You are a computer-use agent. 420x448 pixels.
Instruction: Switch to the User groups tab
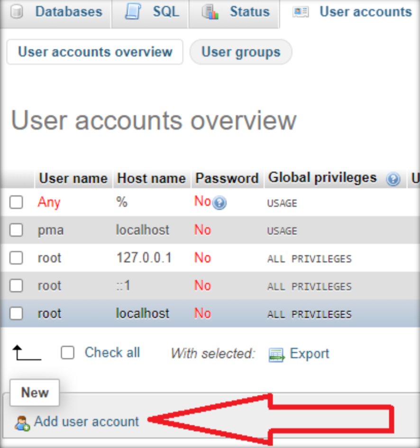pyautogui.click(x=240, y=52)
